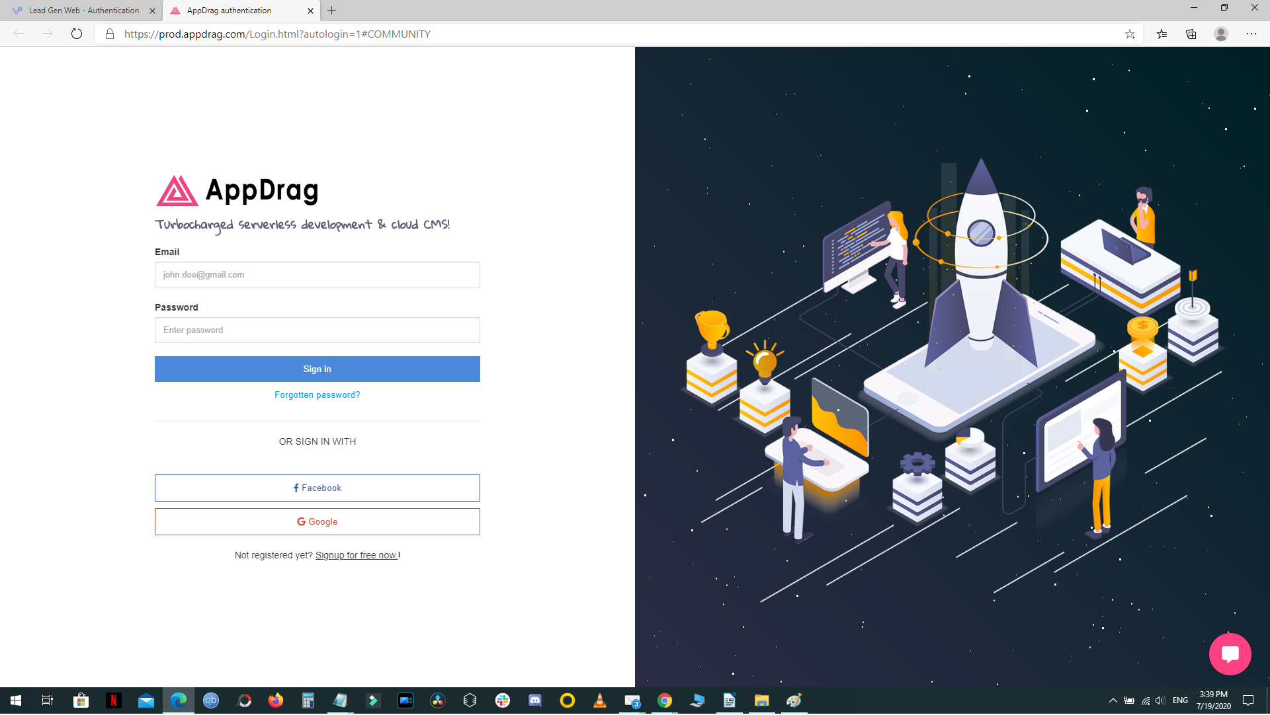1270x715 pixels.
Task: Switch to the Lead Gen Web tab
Action: [x=83, y=11]
